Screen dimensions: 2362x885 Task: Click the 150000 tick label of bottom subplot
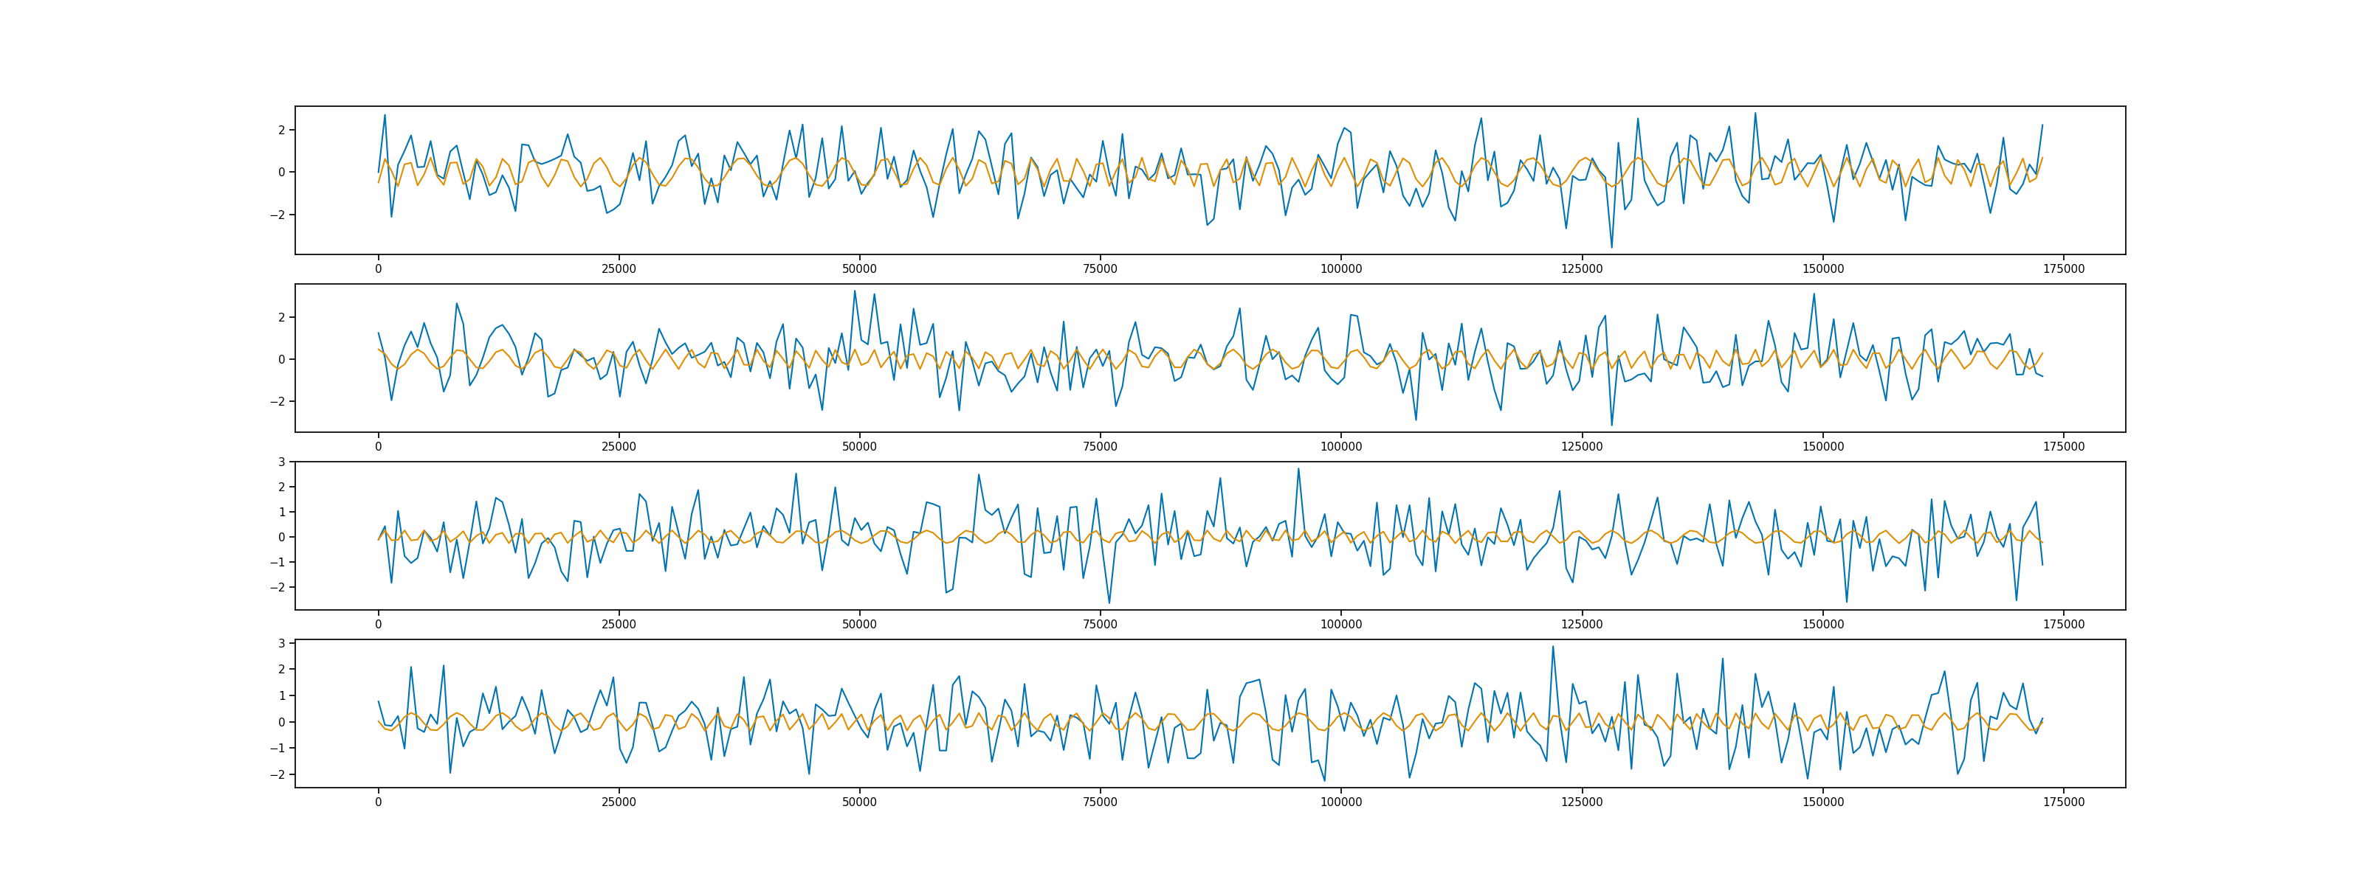(x=1823, y=802)
